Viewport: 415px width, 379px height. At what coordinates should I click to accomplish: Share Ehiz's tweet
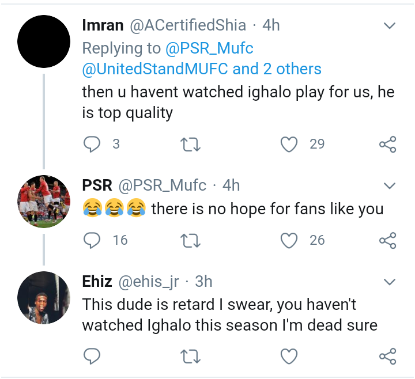click(387, 356)
